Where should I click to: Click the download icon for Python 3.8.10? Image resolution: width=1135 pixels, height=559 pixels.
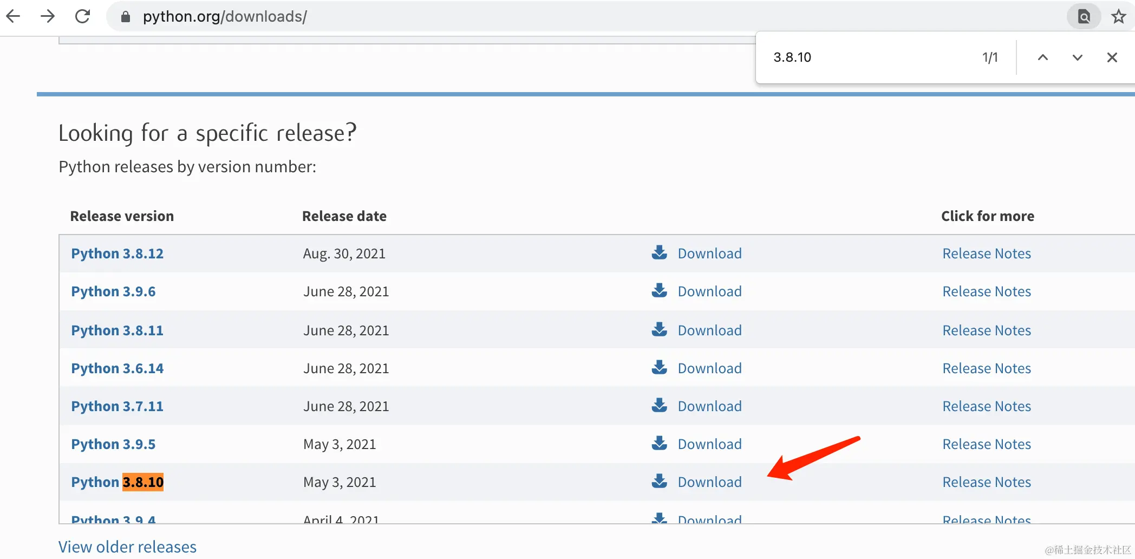[659, 481]
